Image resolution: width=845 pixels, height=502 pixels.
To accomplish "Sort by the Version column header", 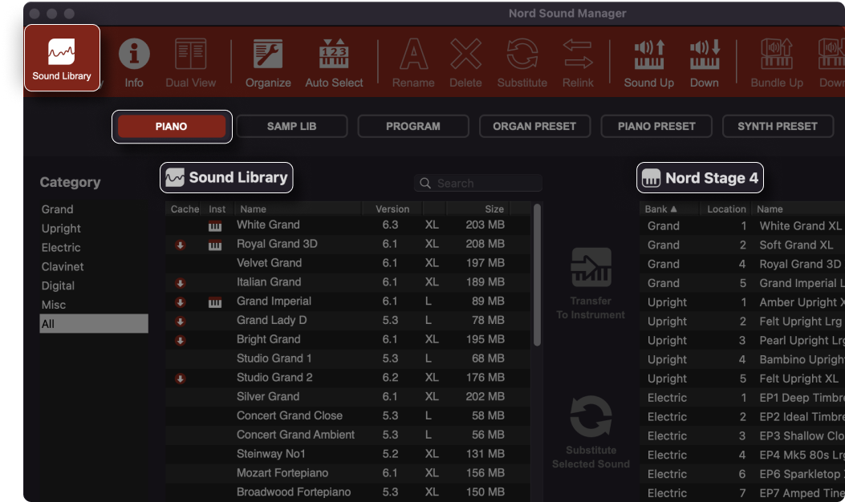I will coord(392,209).
